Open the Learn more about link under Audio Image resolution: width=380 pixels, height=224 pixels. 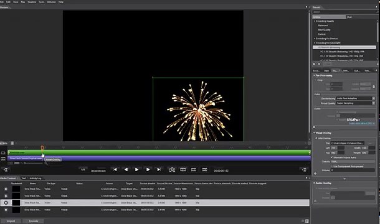pyautogui.click(x=362, y=123)
